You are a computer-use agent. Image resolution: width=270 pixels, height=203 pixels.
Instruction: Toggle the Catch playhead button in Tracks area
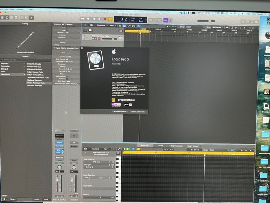139,26
